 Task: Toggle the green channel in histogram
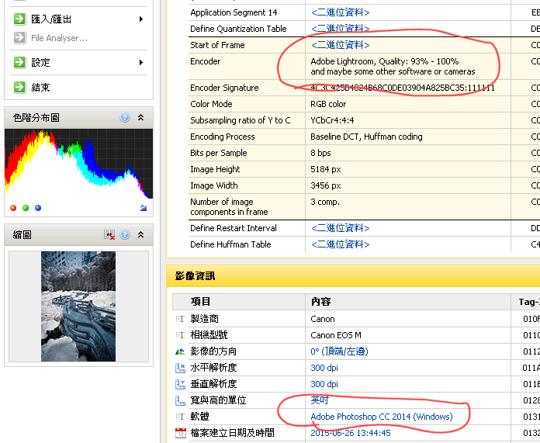26,208
